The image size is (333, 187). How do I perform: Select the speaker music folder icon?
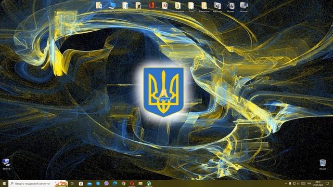pos(230,6)
